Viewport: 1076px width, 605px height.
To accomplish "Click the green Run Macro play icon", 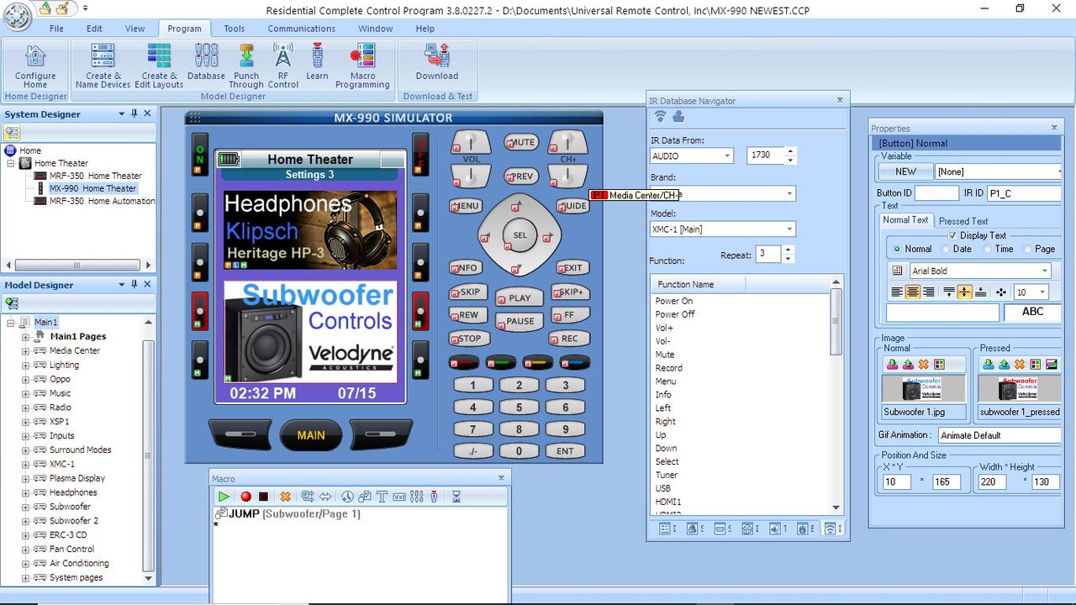I will pos(224,497).
